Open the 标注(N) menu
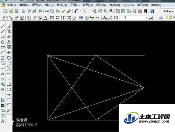175x132 pixels. tap(101, 5)
